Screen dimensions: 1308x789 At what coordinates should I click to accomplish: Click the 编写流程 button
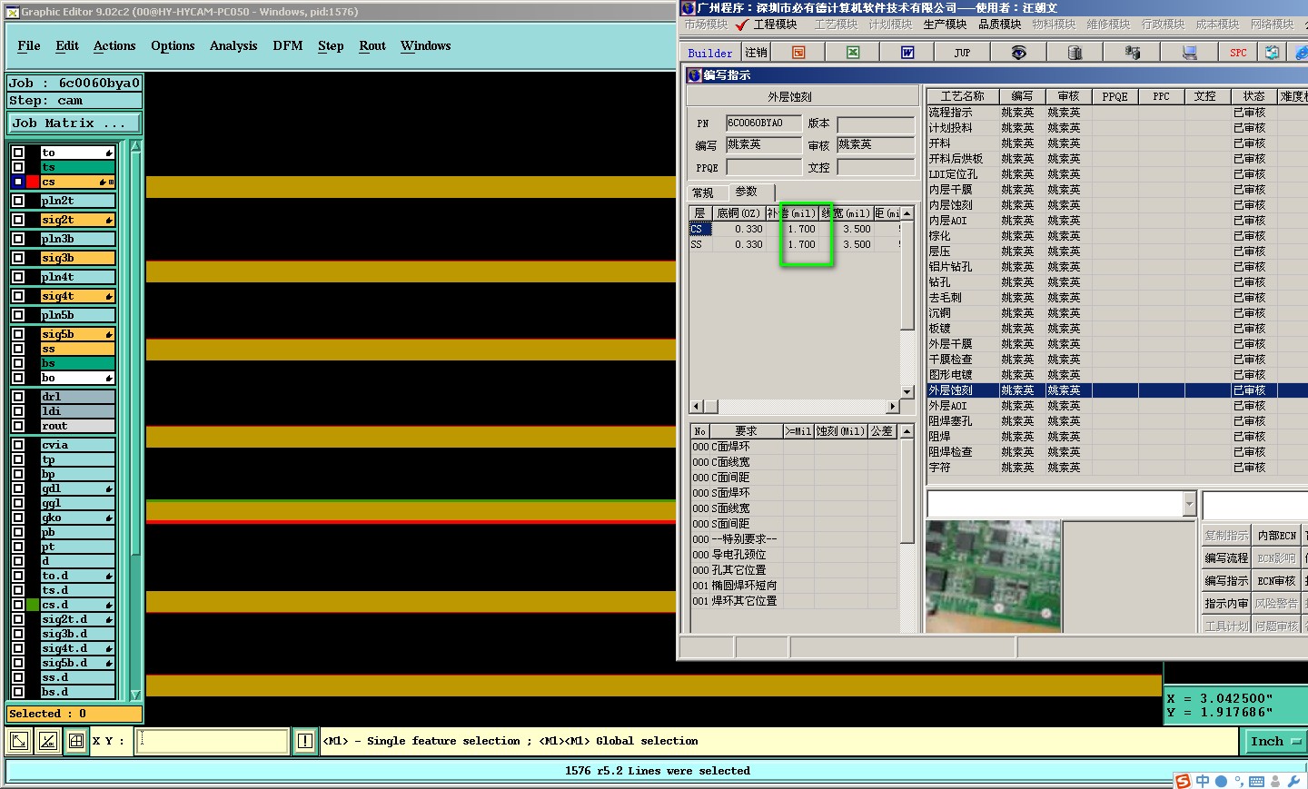tap(1226, 557)
